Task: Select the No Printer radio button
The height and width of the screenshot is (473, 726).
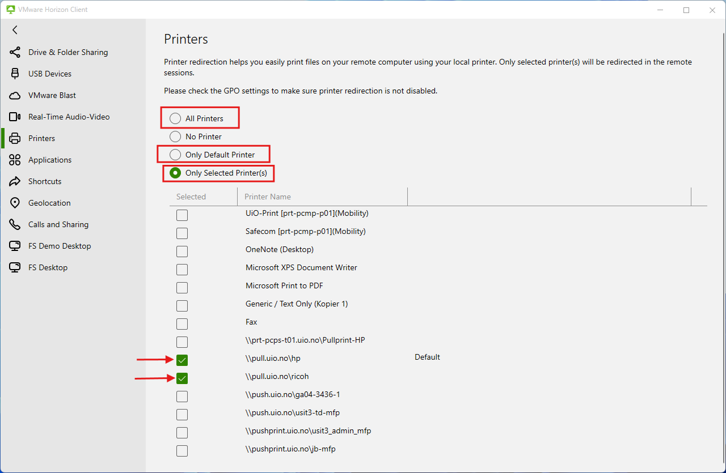Action: pos(175,137)
